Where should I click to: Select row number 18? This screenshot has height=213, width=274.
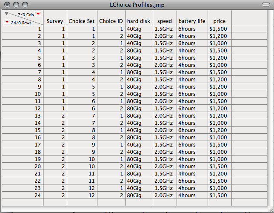23,152
